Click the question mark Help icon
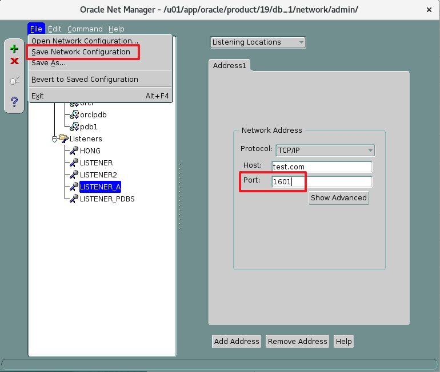 [x=14, y=101]
